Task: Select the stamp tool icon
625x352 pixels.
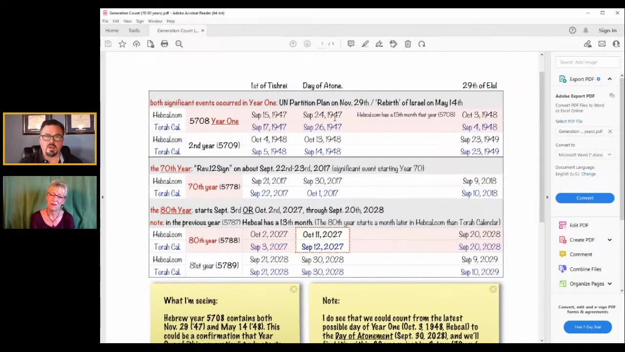Action: coord(394,44)
